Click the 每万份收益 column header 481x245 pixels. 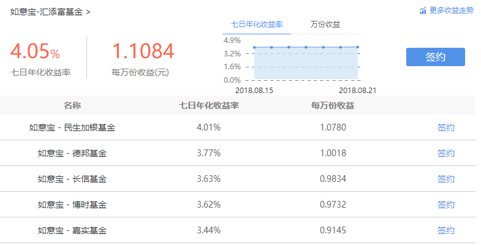(x=333, y=105)
